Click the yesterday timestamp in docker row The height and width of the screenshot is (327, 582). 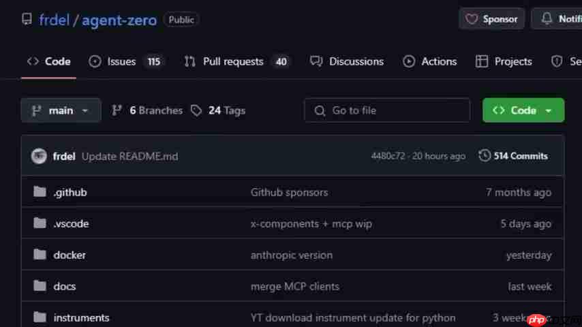tap(529, 255)
